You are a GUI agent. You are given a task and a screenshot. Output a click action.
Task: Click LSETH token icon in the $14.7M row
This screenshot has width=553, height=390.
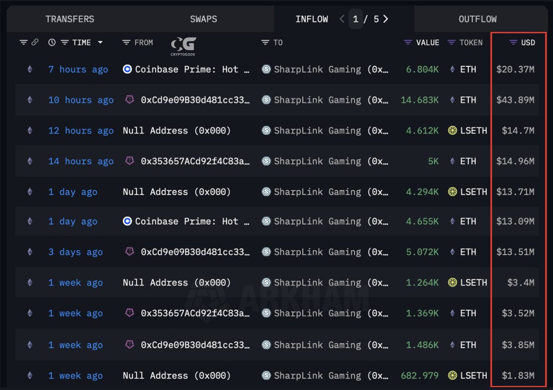(453, 130)
